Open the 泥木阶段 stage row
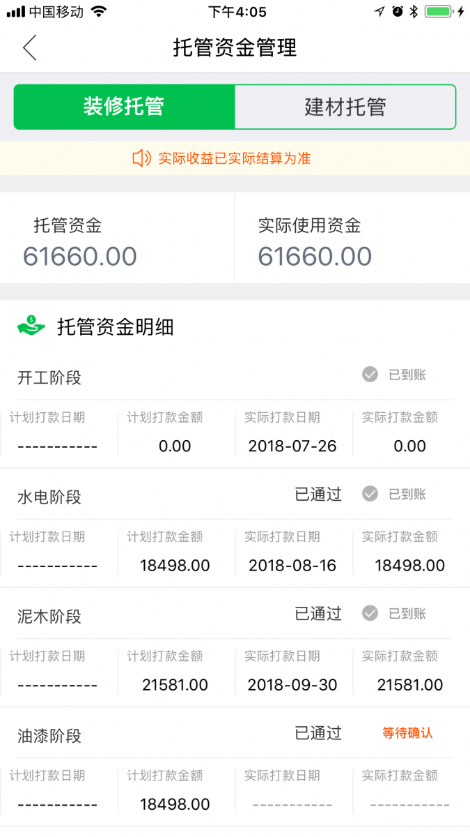This screenshot has height=837, width=470. pyautogui.click(x=49, y=616)
